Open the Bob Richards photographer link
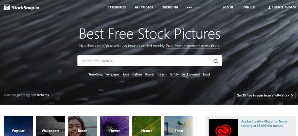Screen dimensions: 298x136 tap(40, 95)
